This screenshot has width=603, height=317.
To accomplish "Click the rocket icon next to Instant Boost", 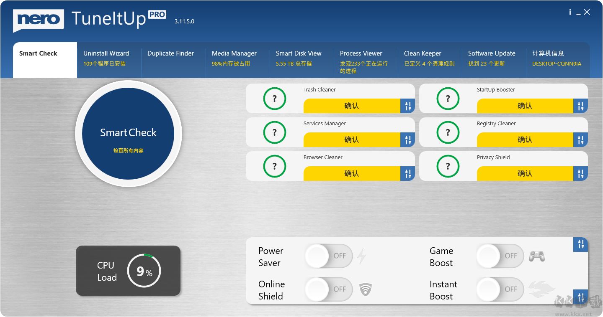I will [541, 289].
